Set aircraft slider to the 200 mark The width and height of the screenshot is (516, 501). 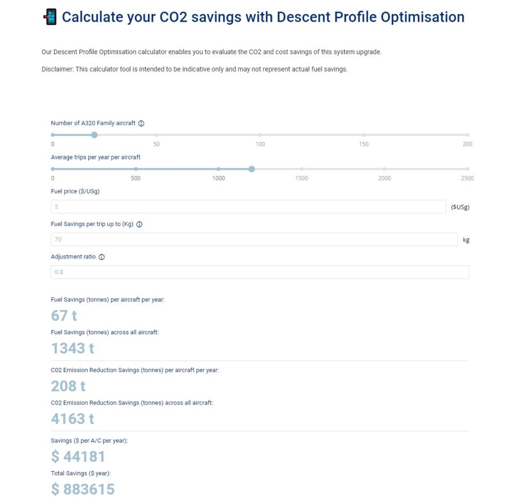[x=467, y=135]
